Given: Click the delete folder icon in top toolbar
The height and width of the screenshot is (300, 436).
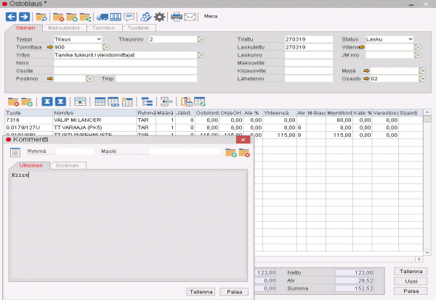Looking at the screenshot, I should pos(58,17).
